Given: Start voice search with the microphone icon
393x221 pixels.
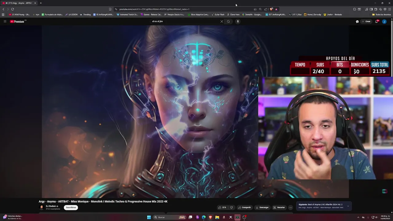Looking at the screenshot, I should click(x=238, y=21).
